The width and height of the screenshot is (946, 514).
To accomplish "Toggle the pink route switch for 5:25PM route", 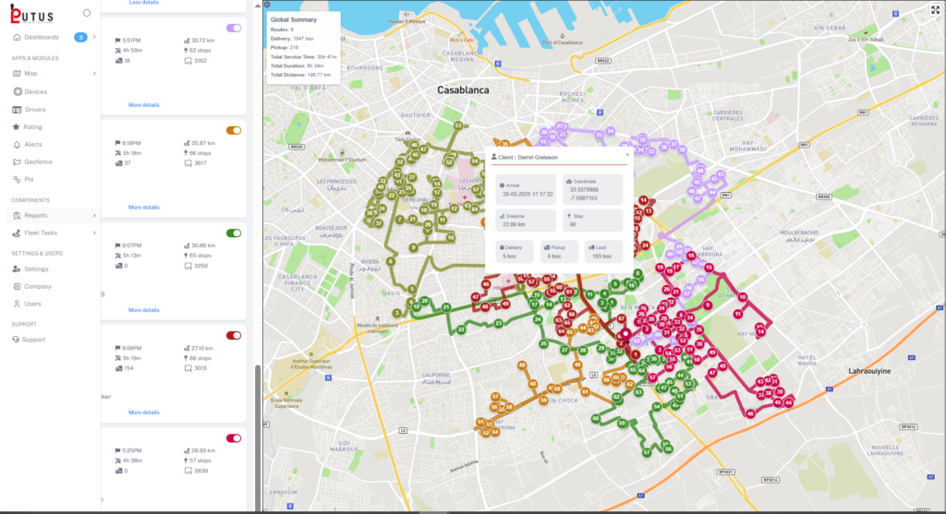I will point(234,438).
